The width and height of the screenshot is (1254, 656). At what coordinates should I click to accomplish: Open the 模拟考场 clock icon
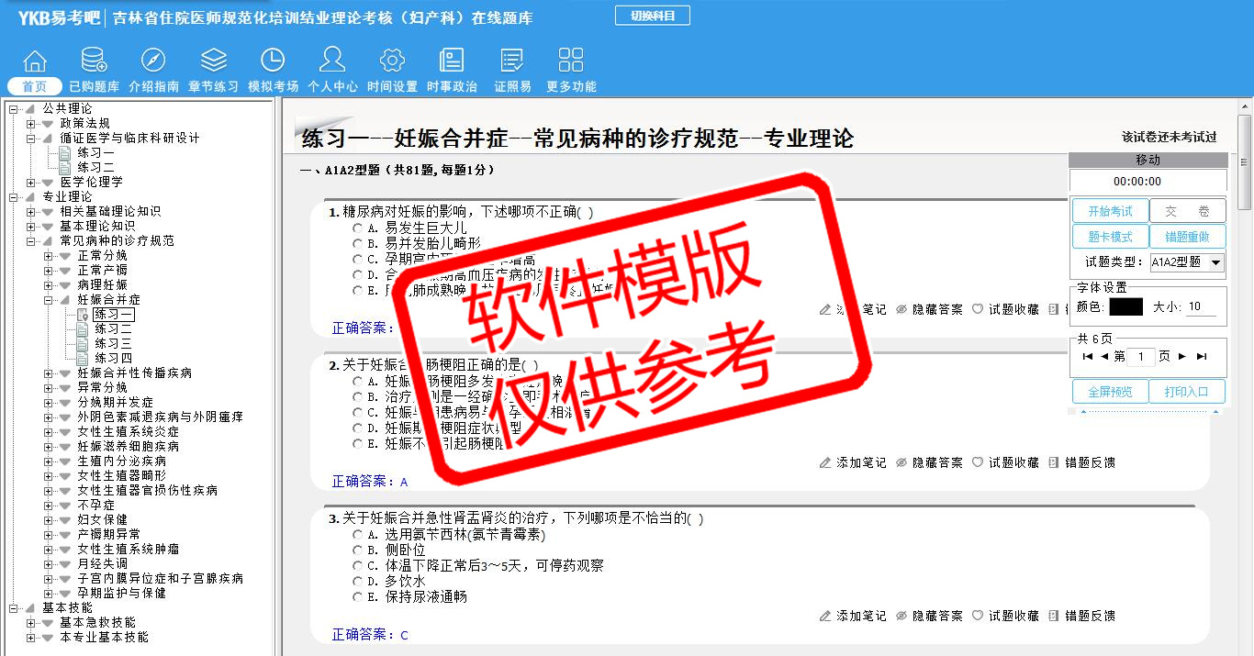click(273, 61)
